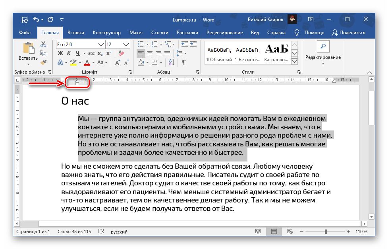Switch to the Вставка tab
The image size is (388, 249).
pyautogui.click(x=76, y=33)
